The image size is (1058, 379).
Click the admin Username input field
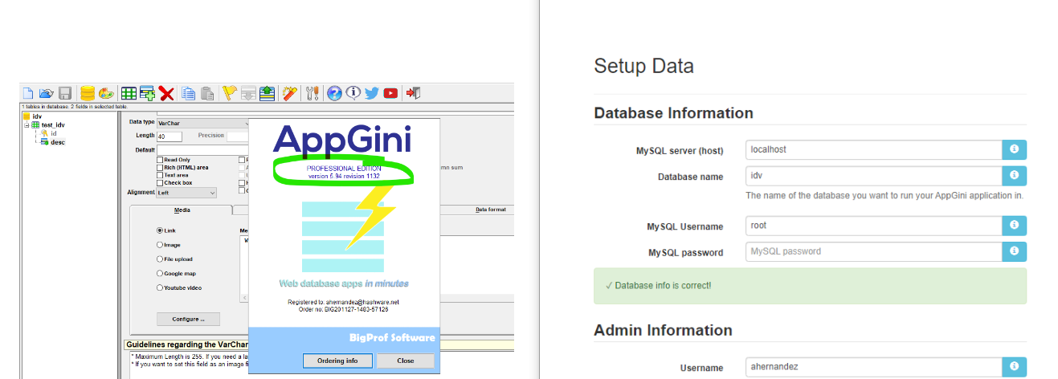coord(873,367)
